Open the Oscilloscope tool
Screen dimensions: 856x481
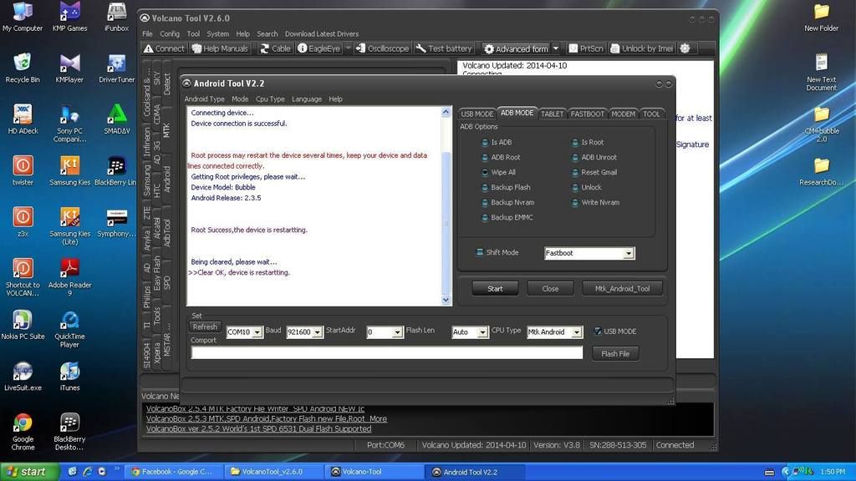coord(382,48)
